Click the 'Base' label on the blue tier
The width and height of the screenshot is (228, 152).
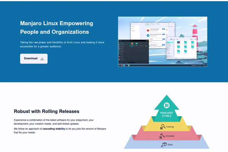point(170,144)
